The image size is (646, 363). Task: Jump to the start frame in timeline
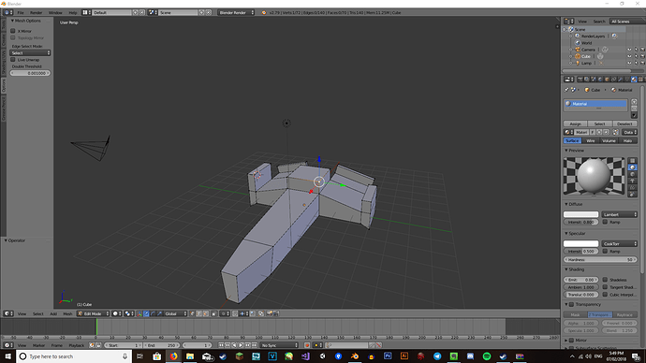tap(221, 345)
